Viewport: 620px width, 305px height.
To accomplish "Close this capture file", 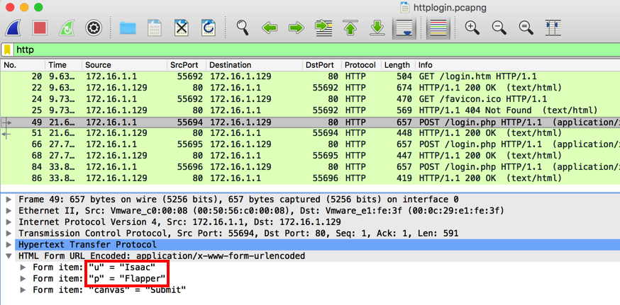I will 182,28.
